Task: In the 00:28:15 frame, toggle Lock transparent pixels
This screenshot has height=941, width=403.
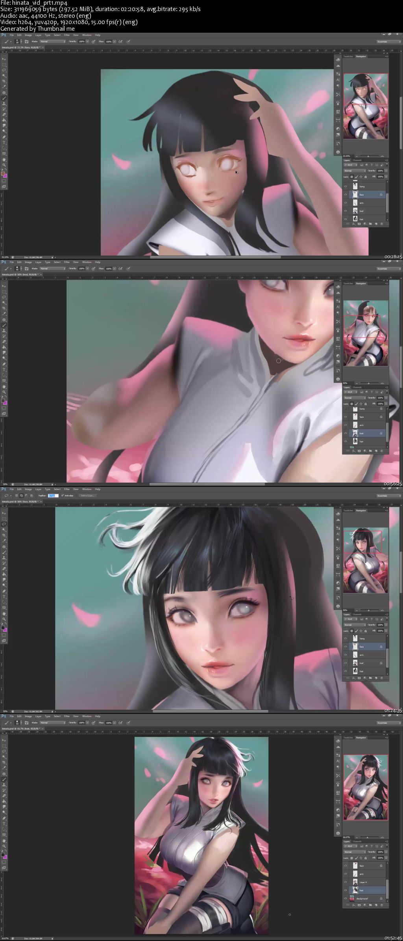Action: pyautogui.click(x=351, y=177)
